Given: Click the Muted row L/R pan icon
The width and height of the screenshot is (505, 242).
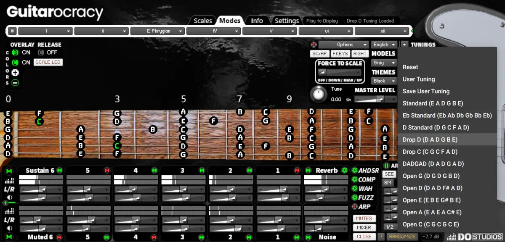Looking at the screenshot, I should pos(9,220).
